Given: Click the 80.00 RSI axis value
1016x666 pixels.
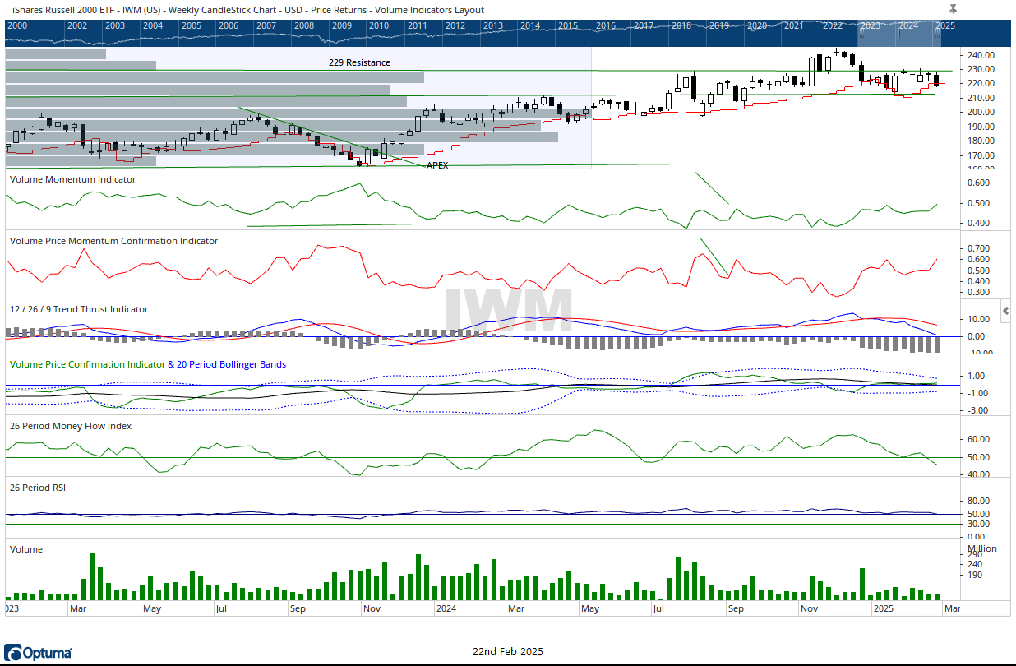Looking at the screenshot, I should pyautogui.click(x=979, y=500).
